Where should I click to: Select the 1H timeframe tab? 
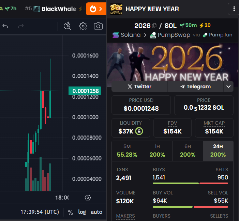(157, 151)
